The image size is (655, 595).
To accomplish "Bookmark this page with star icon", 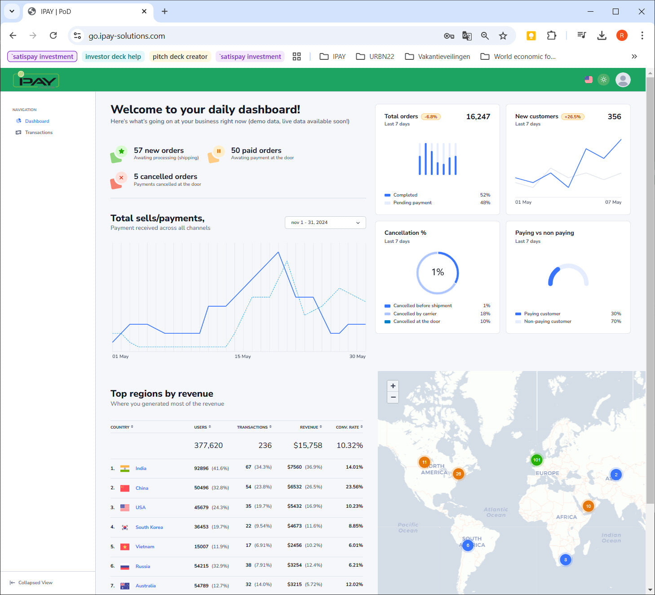I will (x=503, y=36).
